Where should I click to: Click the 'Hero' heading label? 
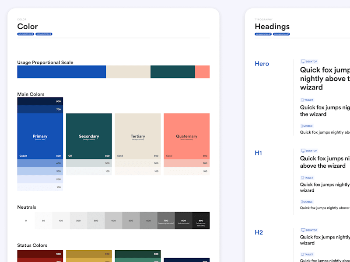coord(262,64)
